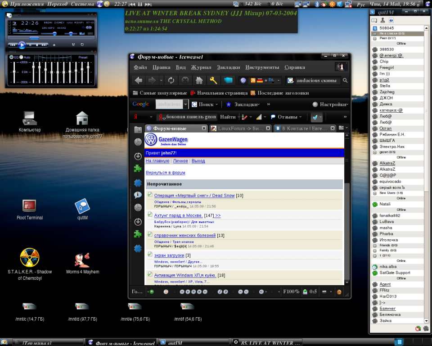
Task: Click Найти button in Yandex bar
Action: click(x=228, y=117)
